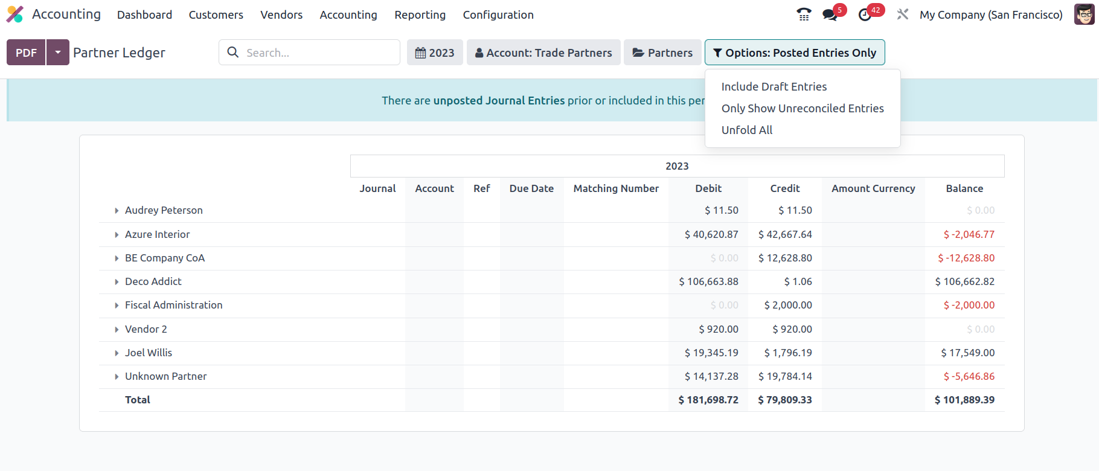Open the user avatar menu
This screenshot has height=471, width=1099.
coord(1085,14)
